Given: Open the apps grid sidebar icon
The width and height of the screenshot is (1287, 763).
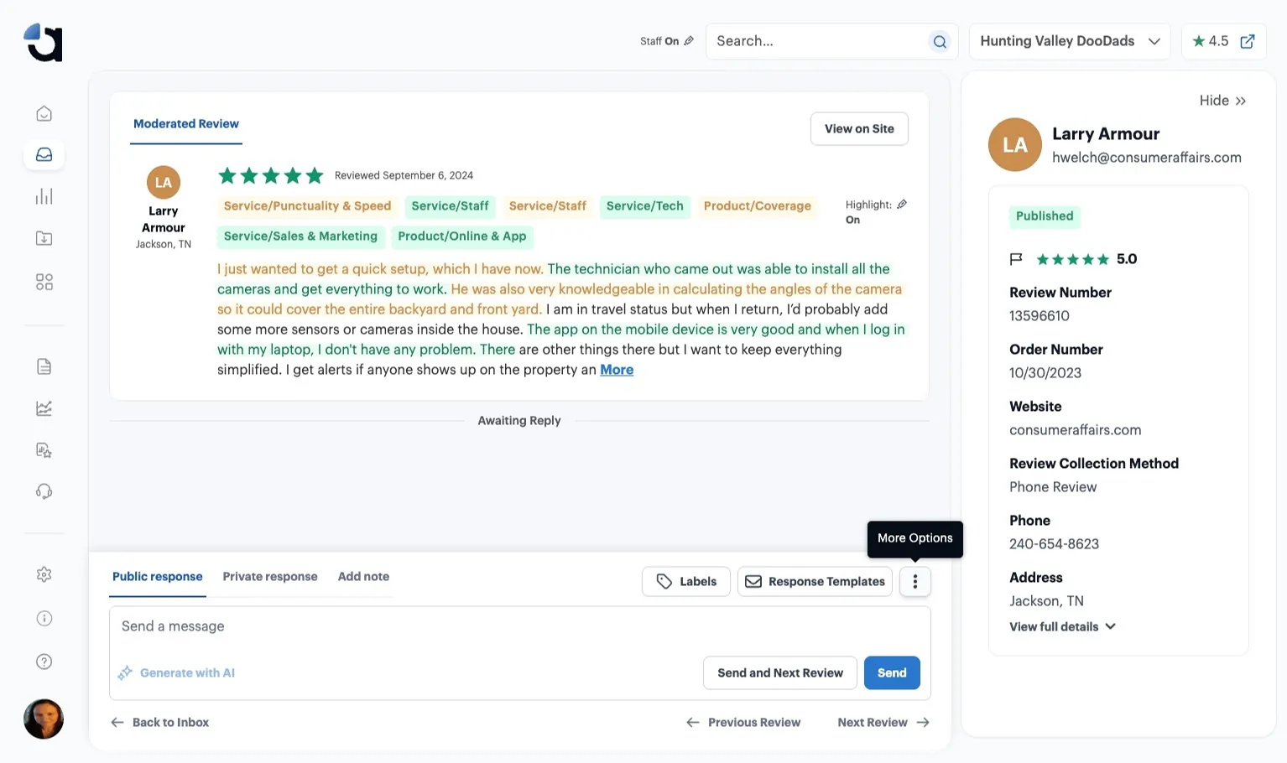Looking at the screenshot, I should 44,282.
